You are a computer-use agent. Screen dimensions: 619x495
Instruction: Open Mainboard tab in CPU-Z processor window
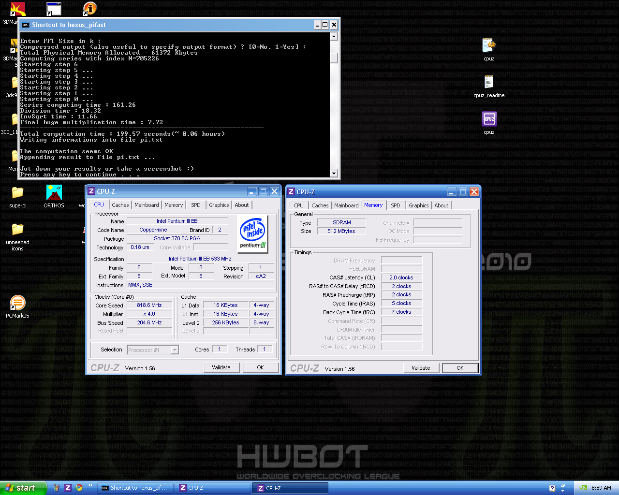tap(147, 205)
